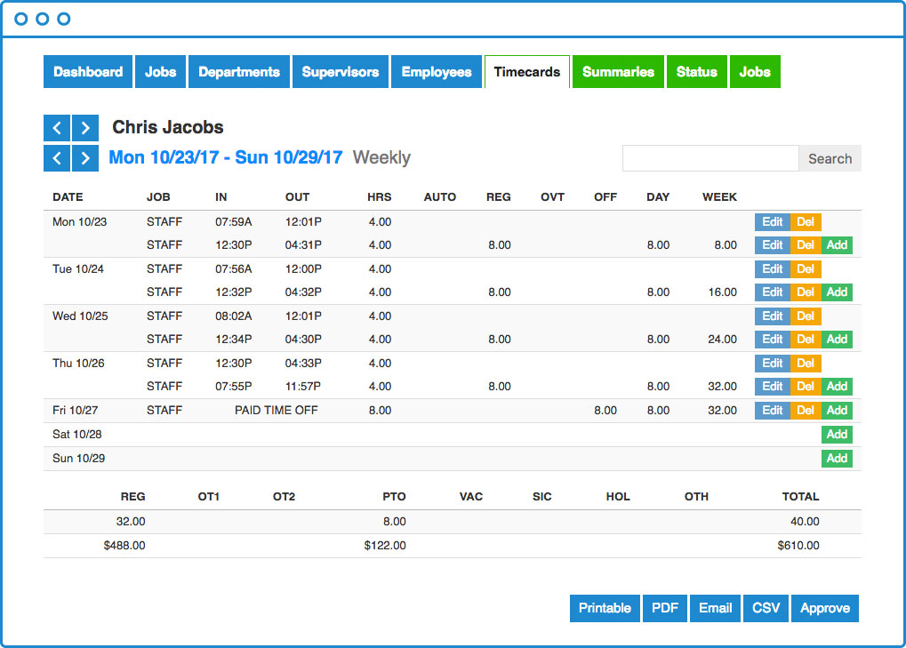Delete the 12:30P shift on Tue 10/24
This screenshot has height=648, width=906.
pyautogui.click(x=805, y=292)
